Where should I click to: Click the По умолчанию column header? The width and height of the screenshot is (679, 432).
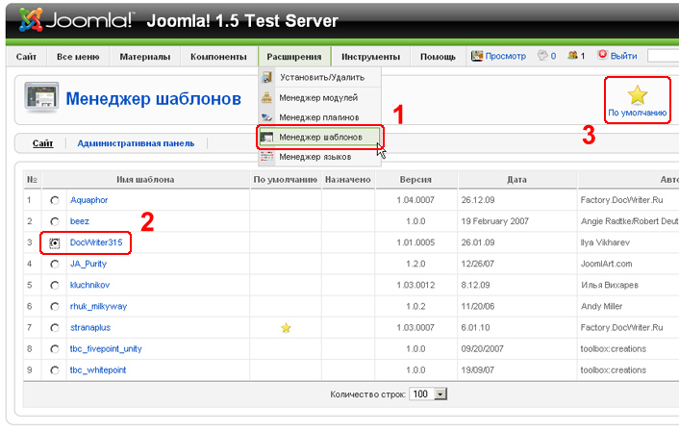pos(286,179)
